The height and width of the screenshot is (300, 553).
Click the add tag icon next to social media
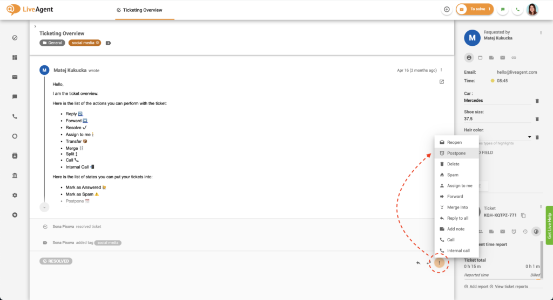click(x=108, y=43)
